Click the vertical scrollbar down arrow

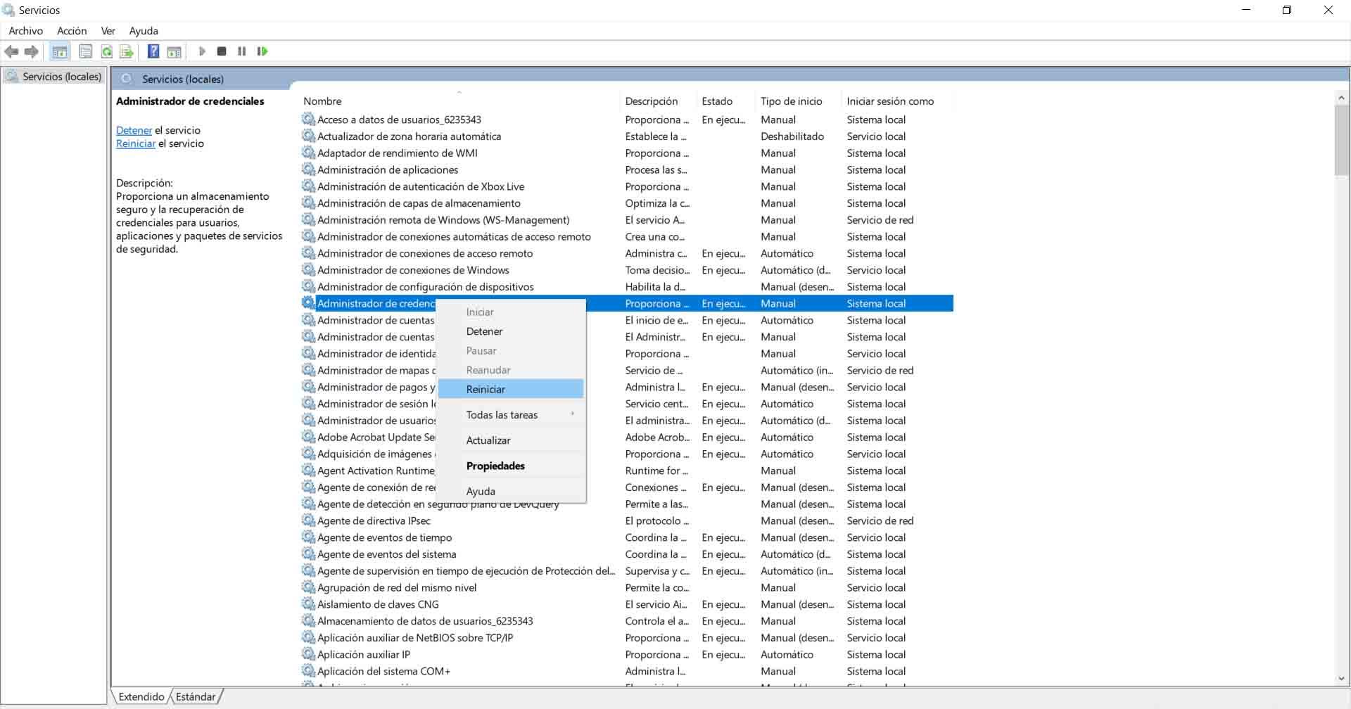1342,678
